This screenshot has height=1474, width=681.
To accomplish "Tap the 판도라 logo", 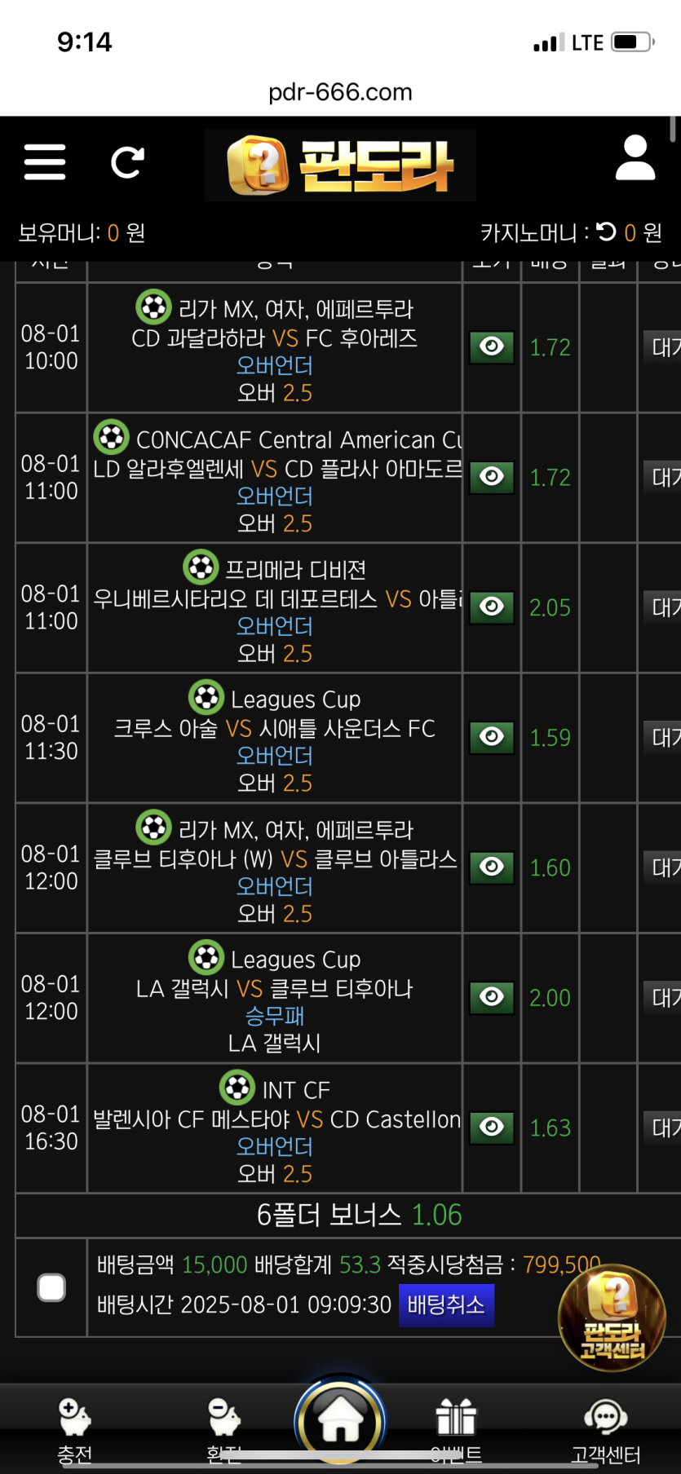I will click(x=340, y=165).
